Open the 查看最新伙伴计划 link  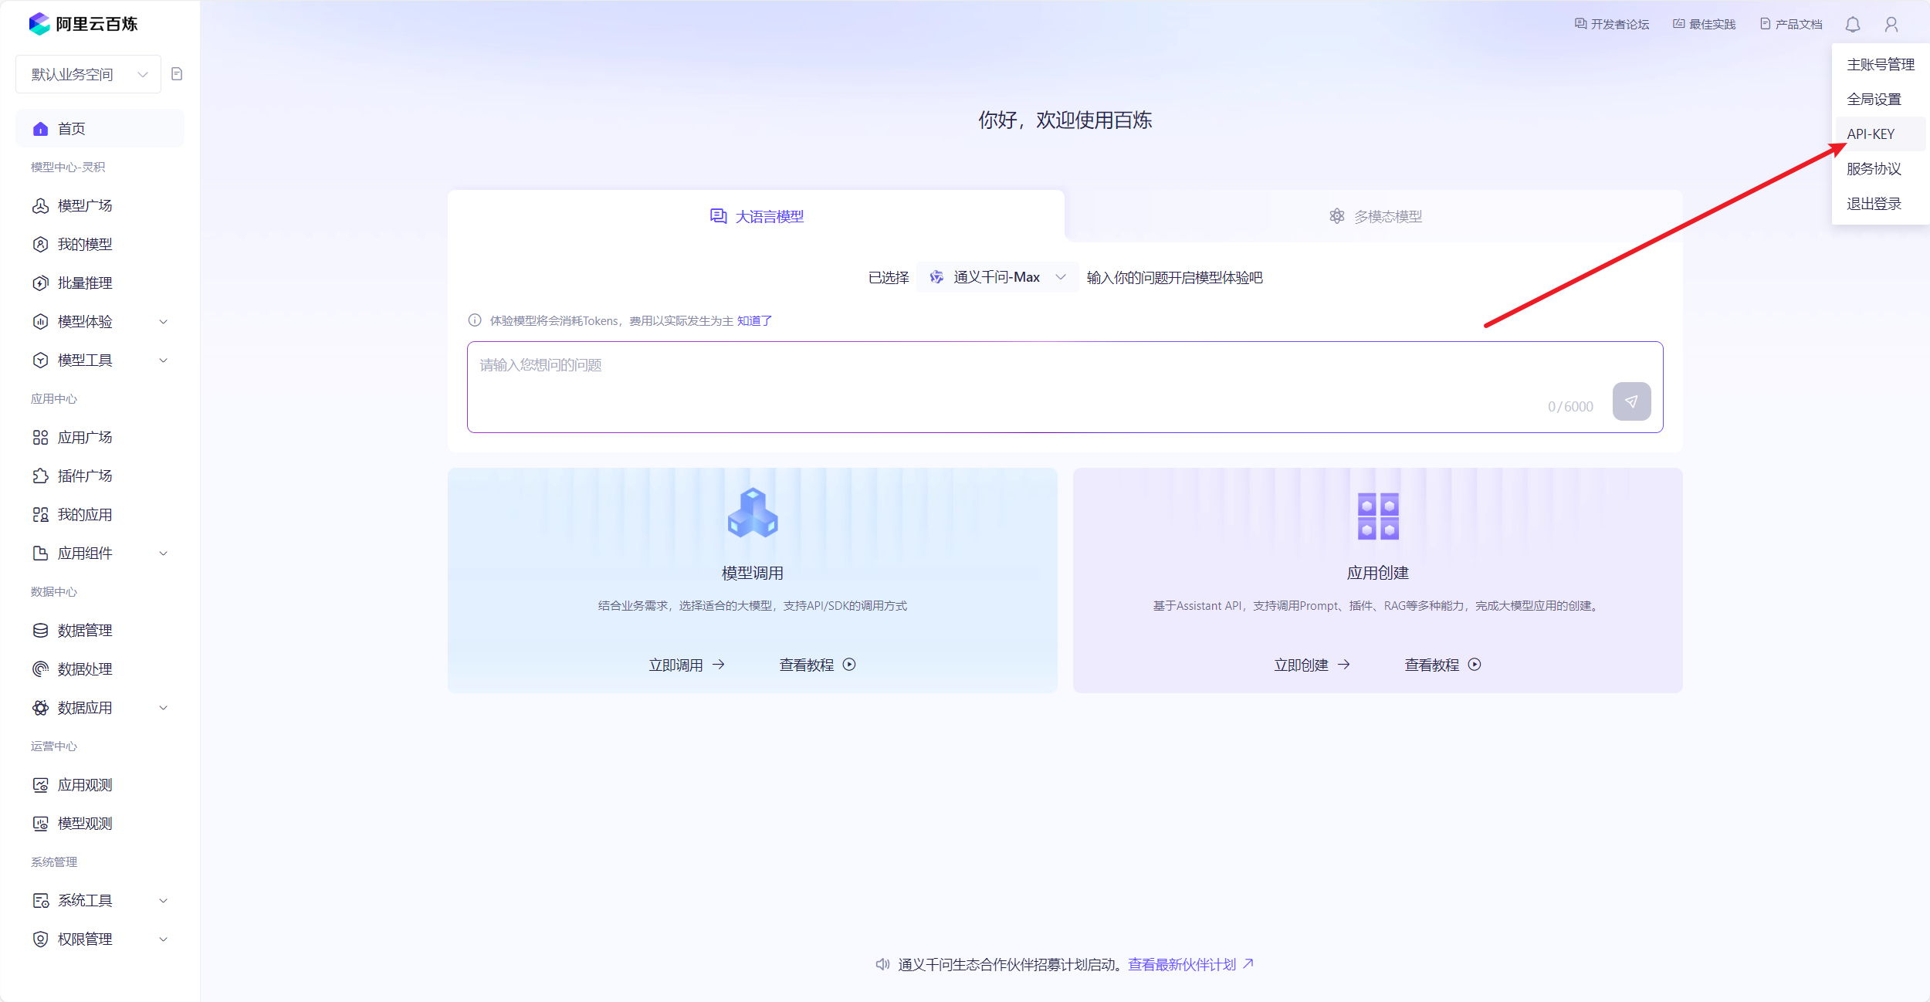point(1190,964)
